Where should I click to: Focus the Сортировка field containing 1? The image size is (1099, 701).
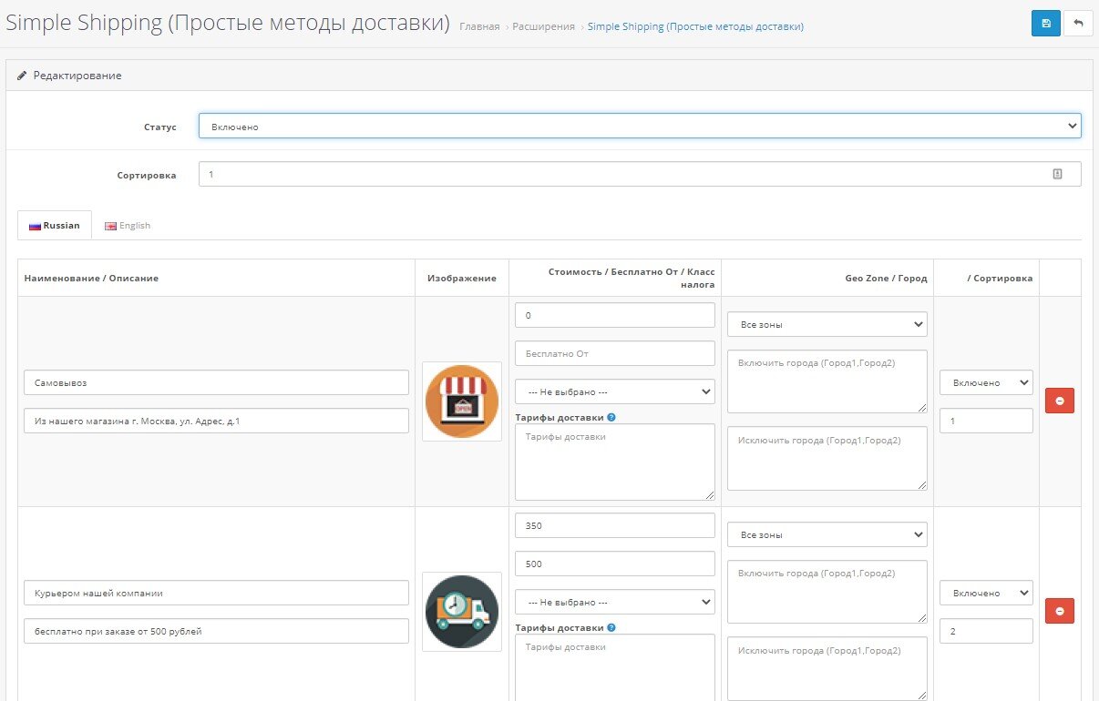[x=640, y=174]
